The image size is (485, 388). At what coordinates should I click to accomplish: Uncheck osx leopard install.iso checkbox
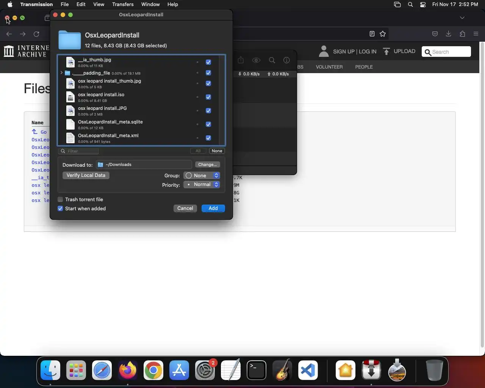[208, 97]
